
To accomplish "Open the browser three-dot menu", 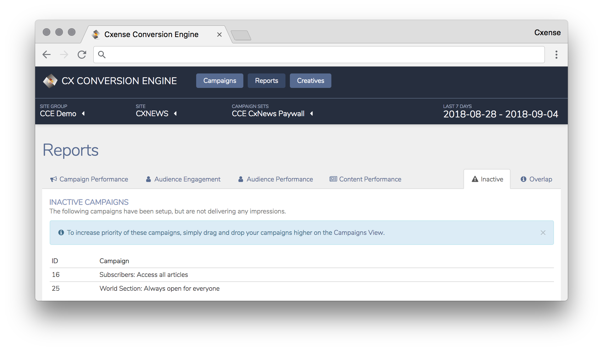I will click(x=556, y=55).
